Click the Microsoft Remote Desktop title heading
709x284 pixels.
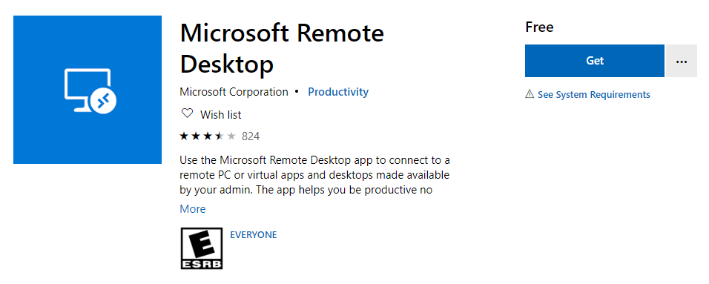pyautogui.click(x=282, y=49)
